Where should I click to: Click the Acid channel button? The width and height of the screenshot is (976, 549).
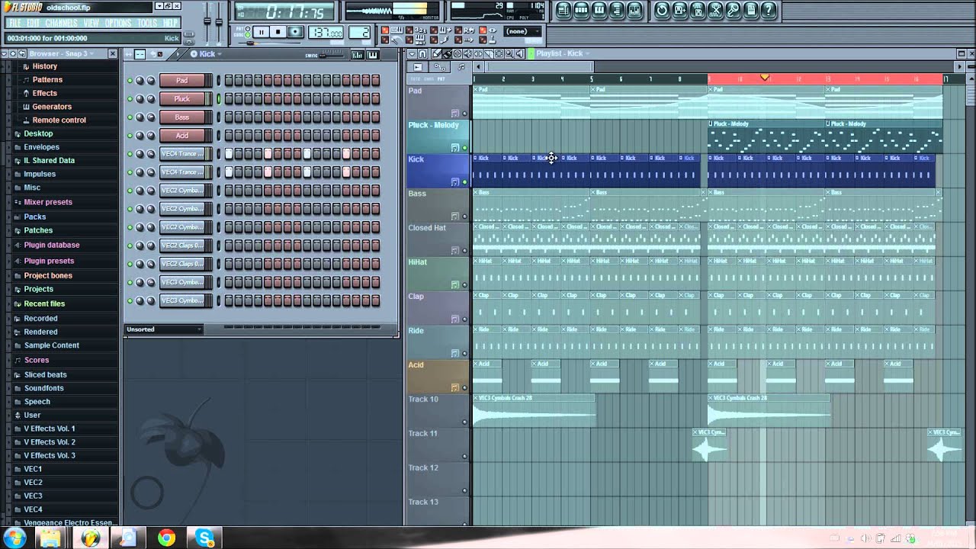(181, 135)
